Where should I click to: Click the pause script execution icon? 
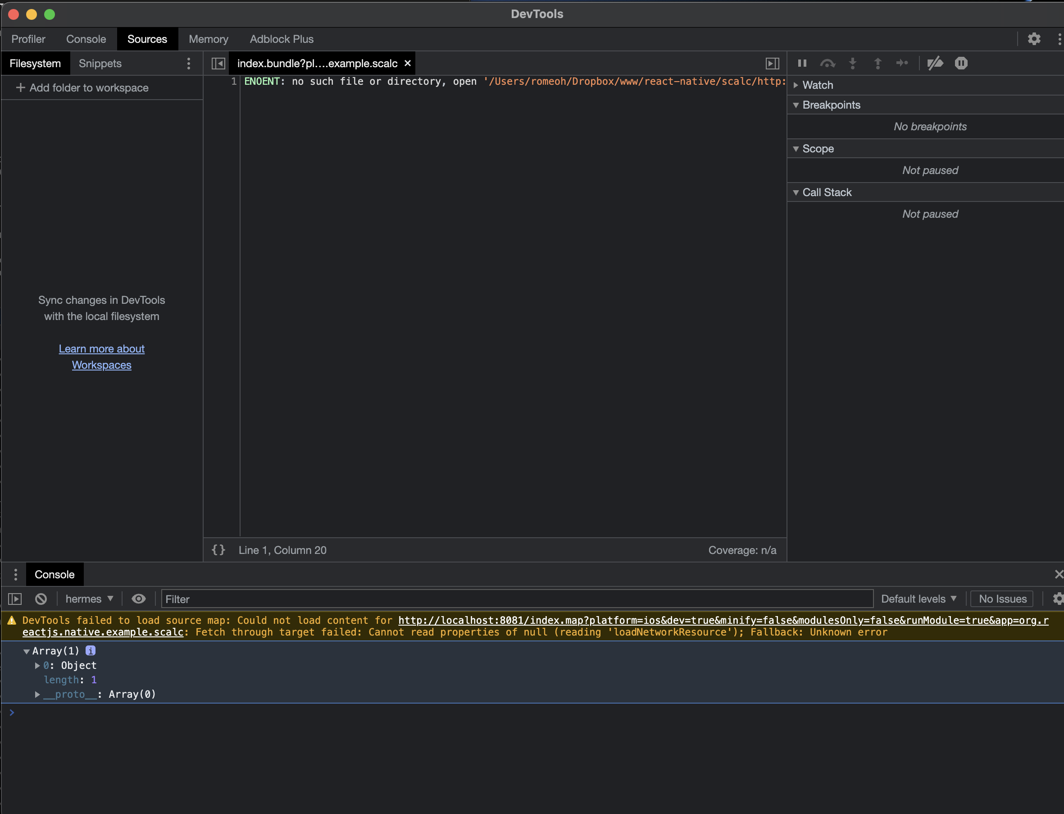pyautogui.click(x=802, y=63)
